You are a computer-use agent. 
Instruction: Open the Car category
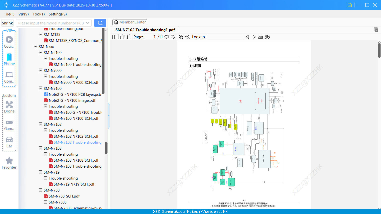(x=9, y=142)
